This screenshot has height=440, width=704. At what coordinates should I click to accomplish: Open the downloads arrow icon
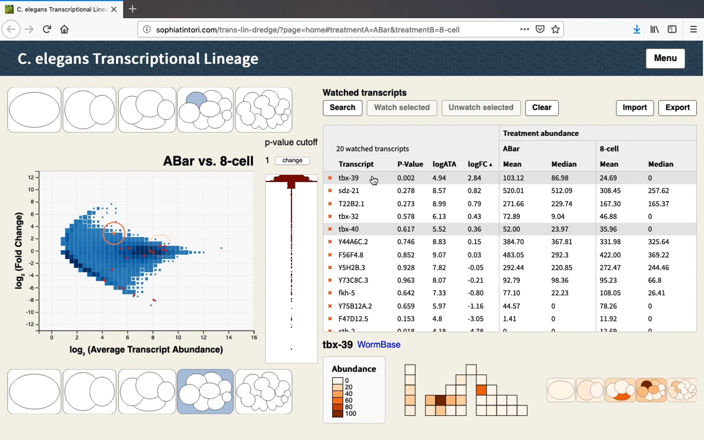click(637, 29)
